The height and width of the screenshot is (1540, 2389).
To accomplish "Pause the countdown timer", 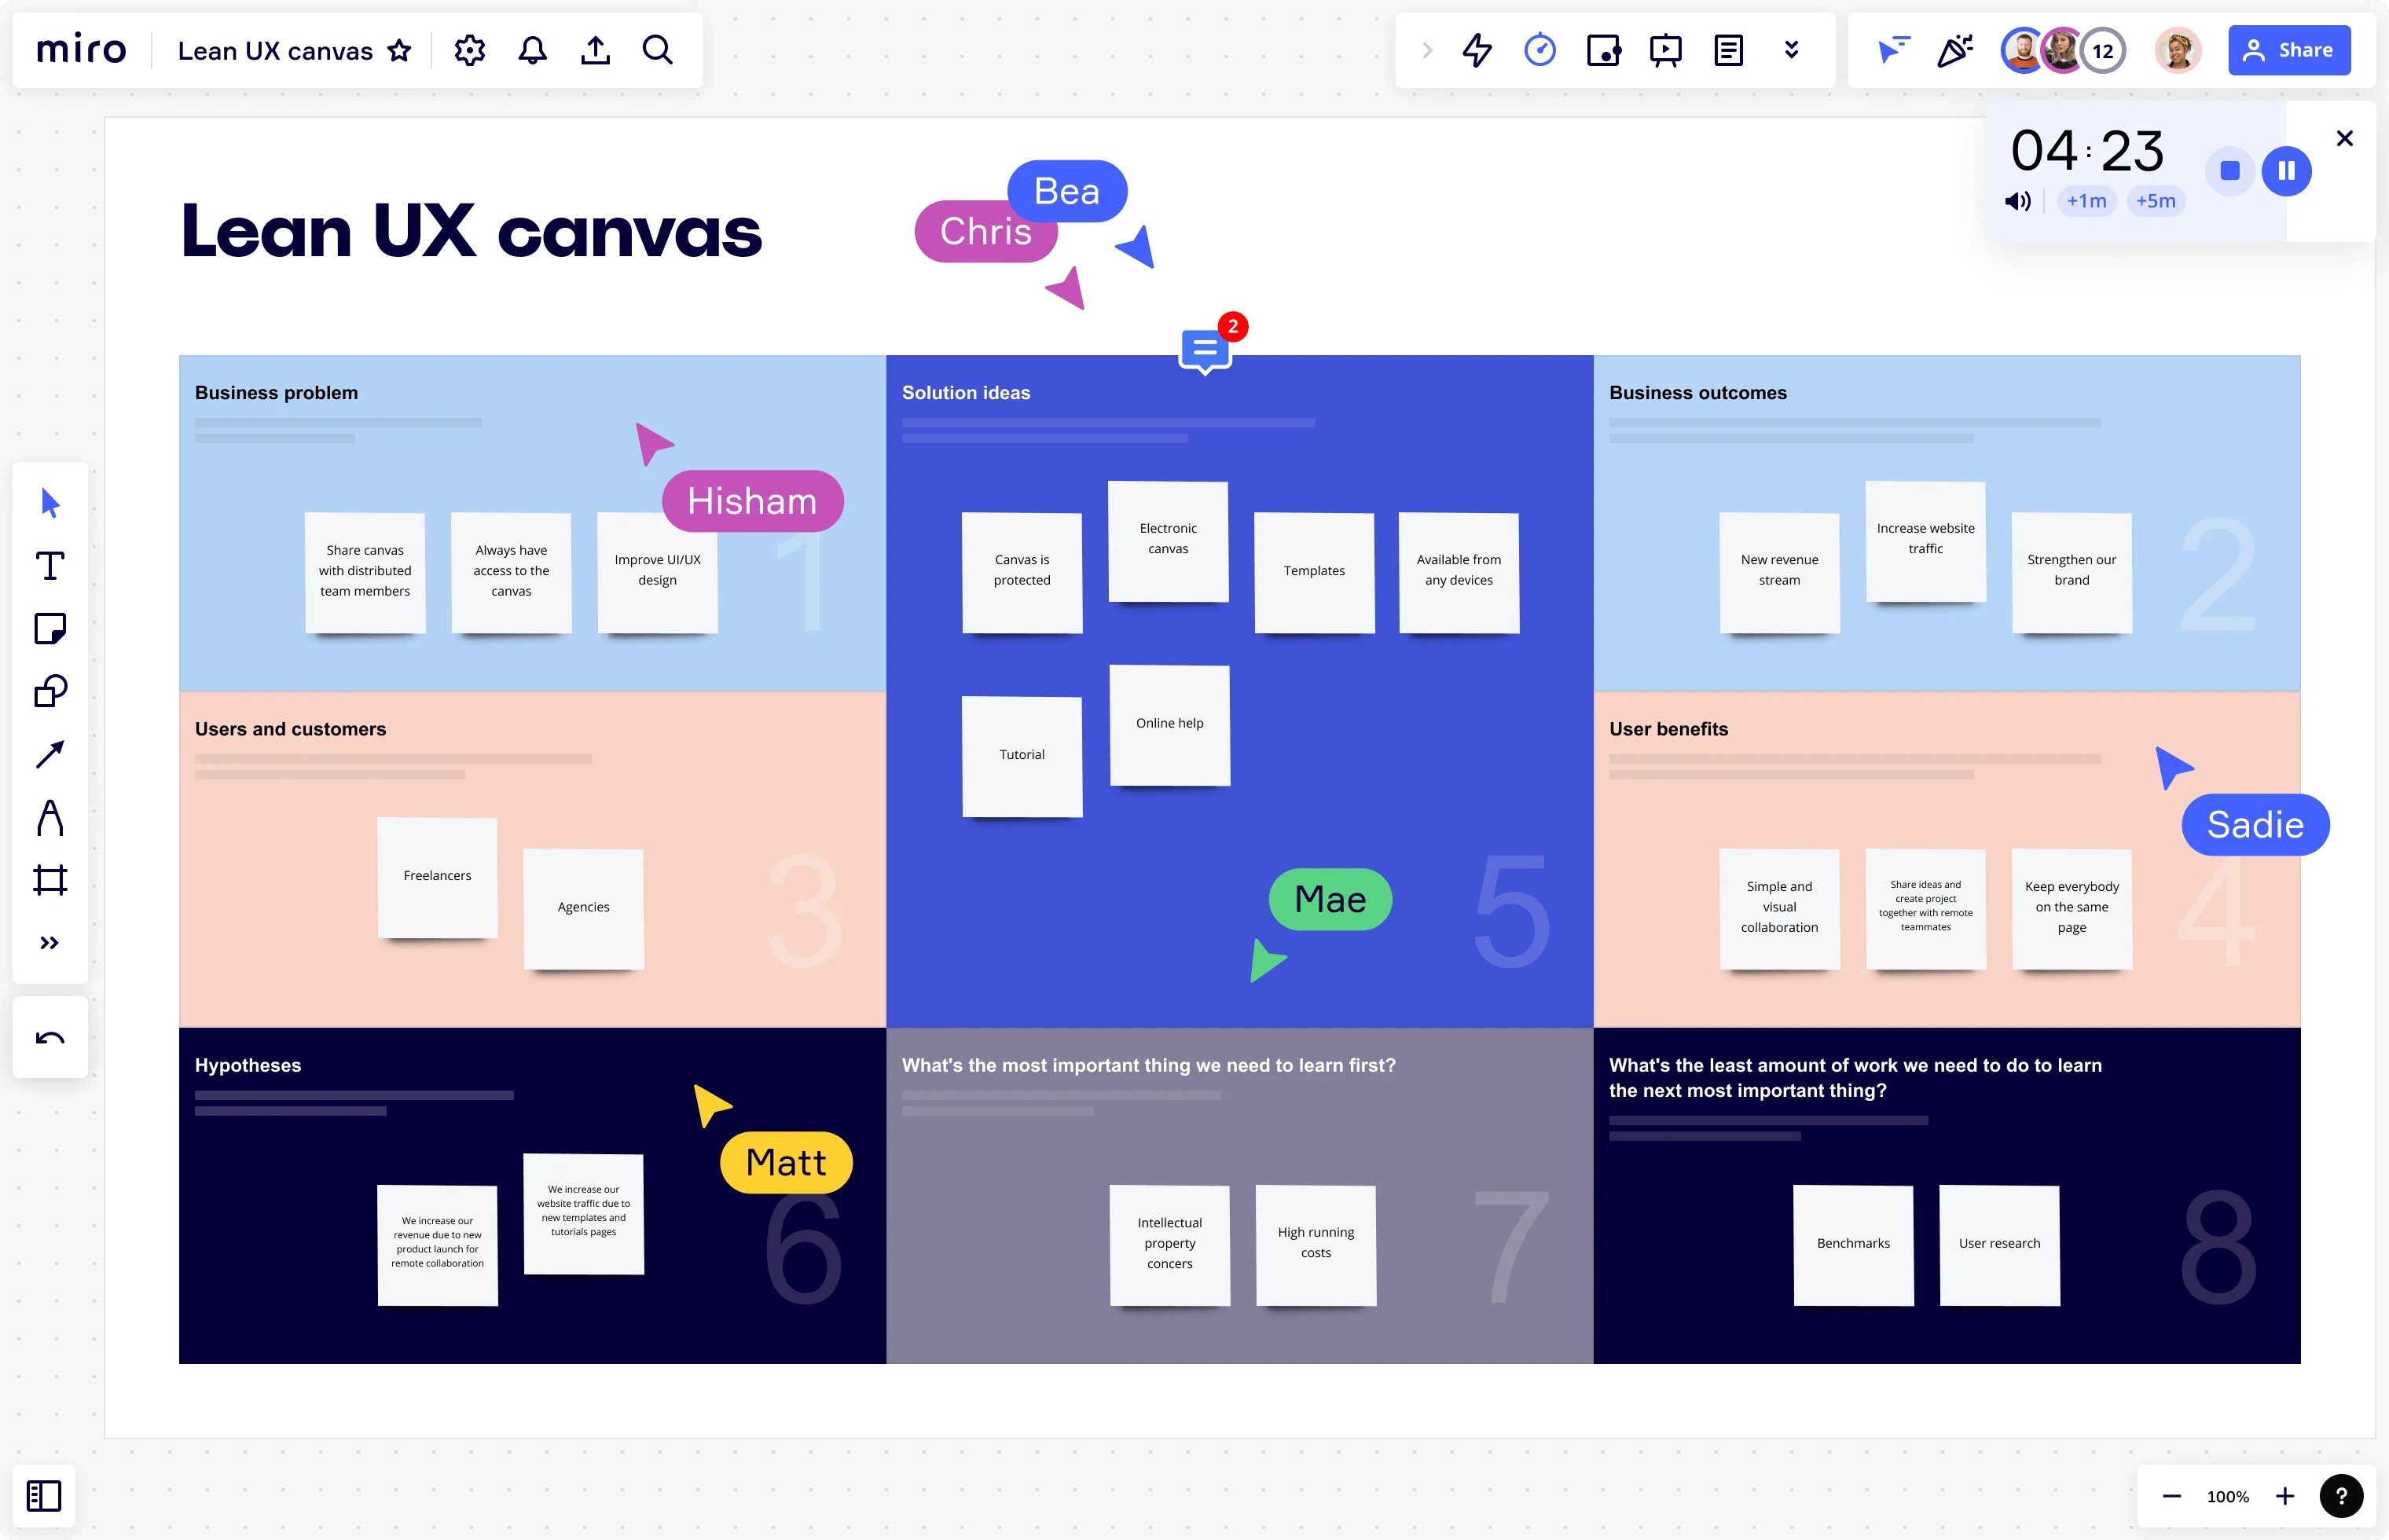I will [2288, 169].
